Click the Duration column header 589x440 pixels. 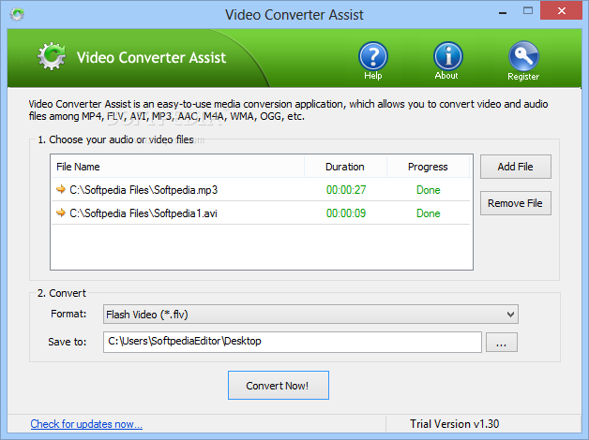tap(345, 167)
